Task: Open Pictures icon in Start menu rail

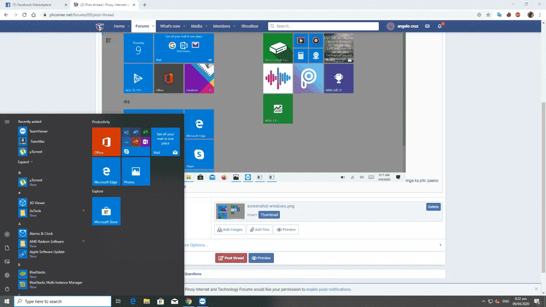Action: point(7,261)
